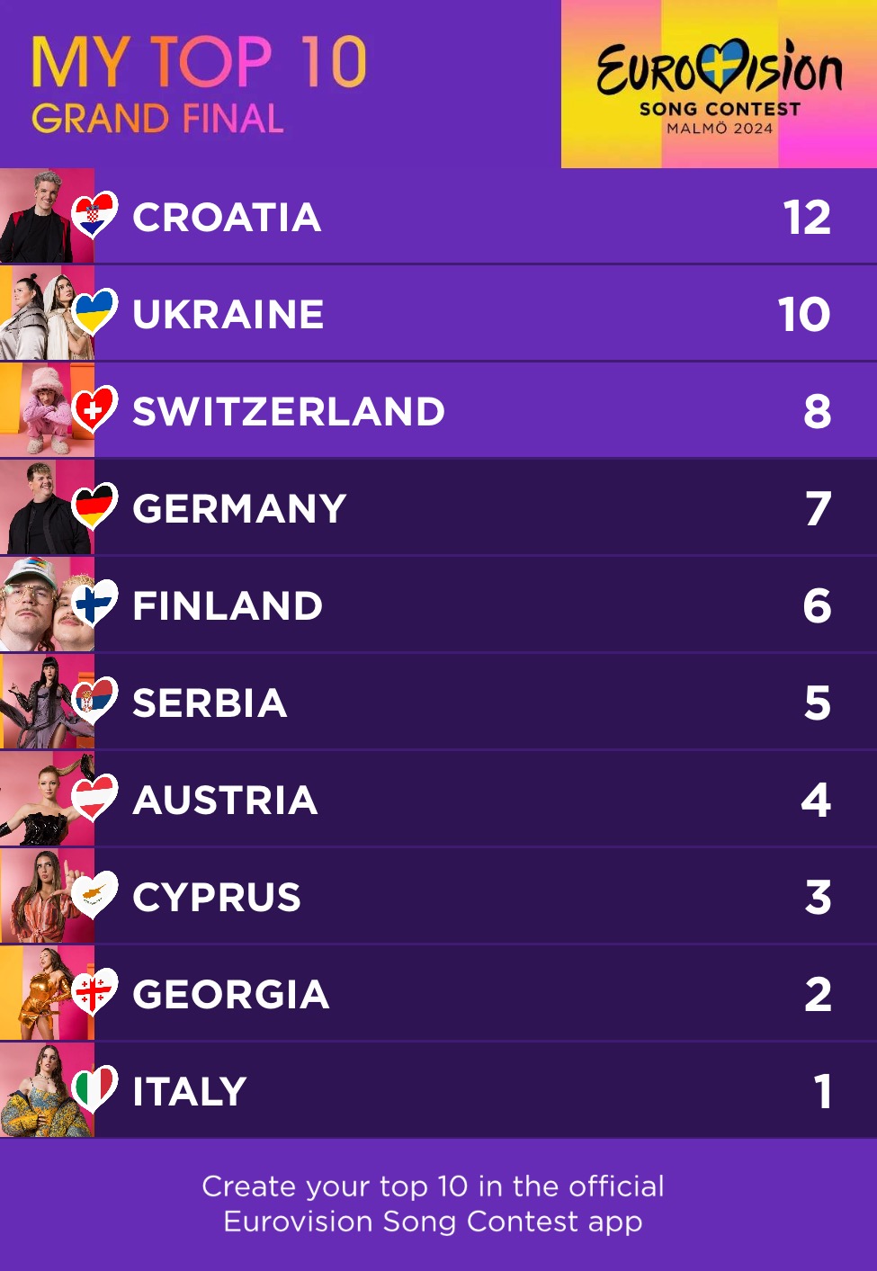The width and height of the screenshot is (877, 1271).
Task: Click the Switzerland heart flag icon
Action: click(94, 409)
